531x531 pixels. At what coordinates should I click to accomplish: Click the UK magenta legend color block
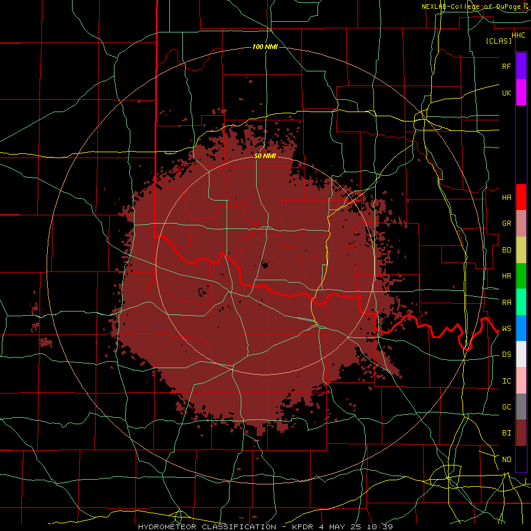pyautogui.click(x=521, y=93)
